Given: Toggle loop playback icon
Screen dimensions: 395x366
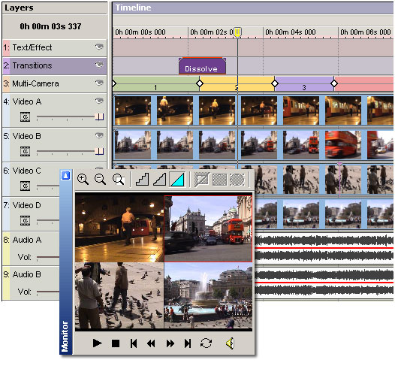Looking at the screenshot, I should pyautogui.click(x=206, y=343).
